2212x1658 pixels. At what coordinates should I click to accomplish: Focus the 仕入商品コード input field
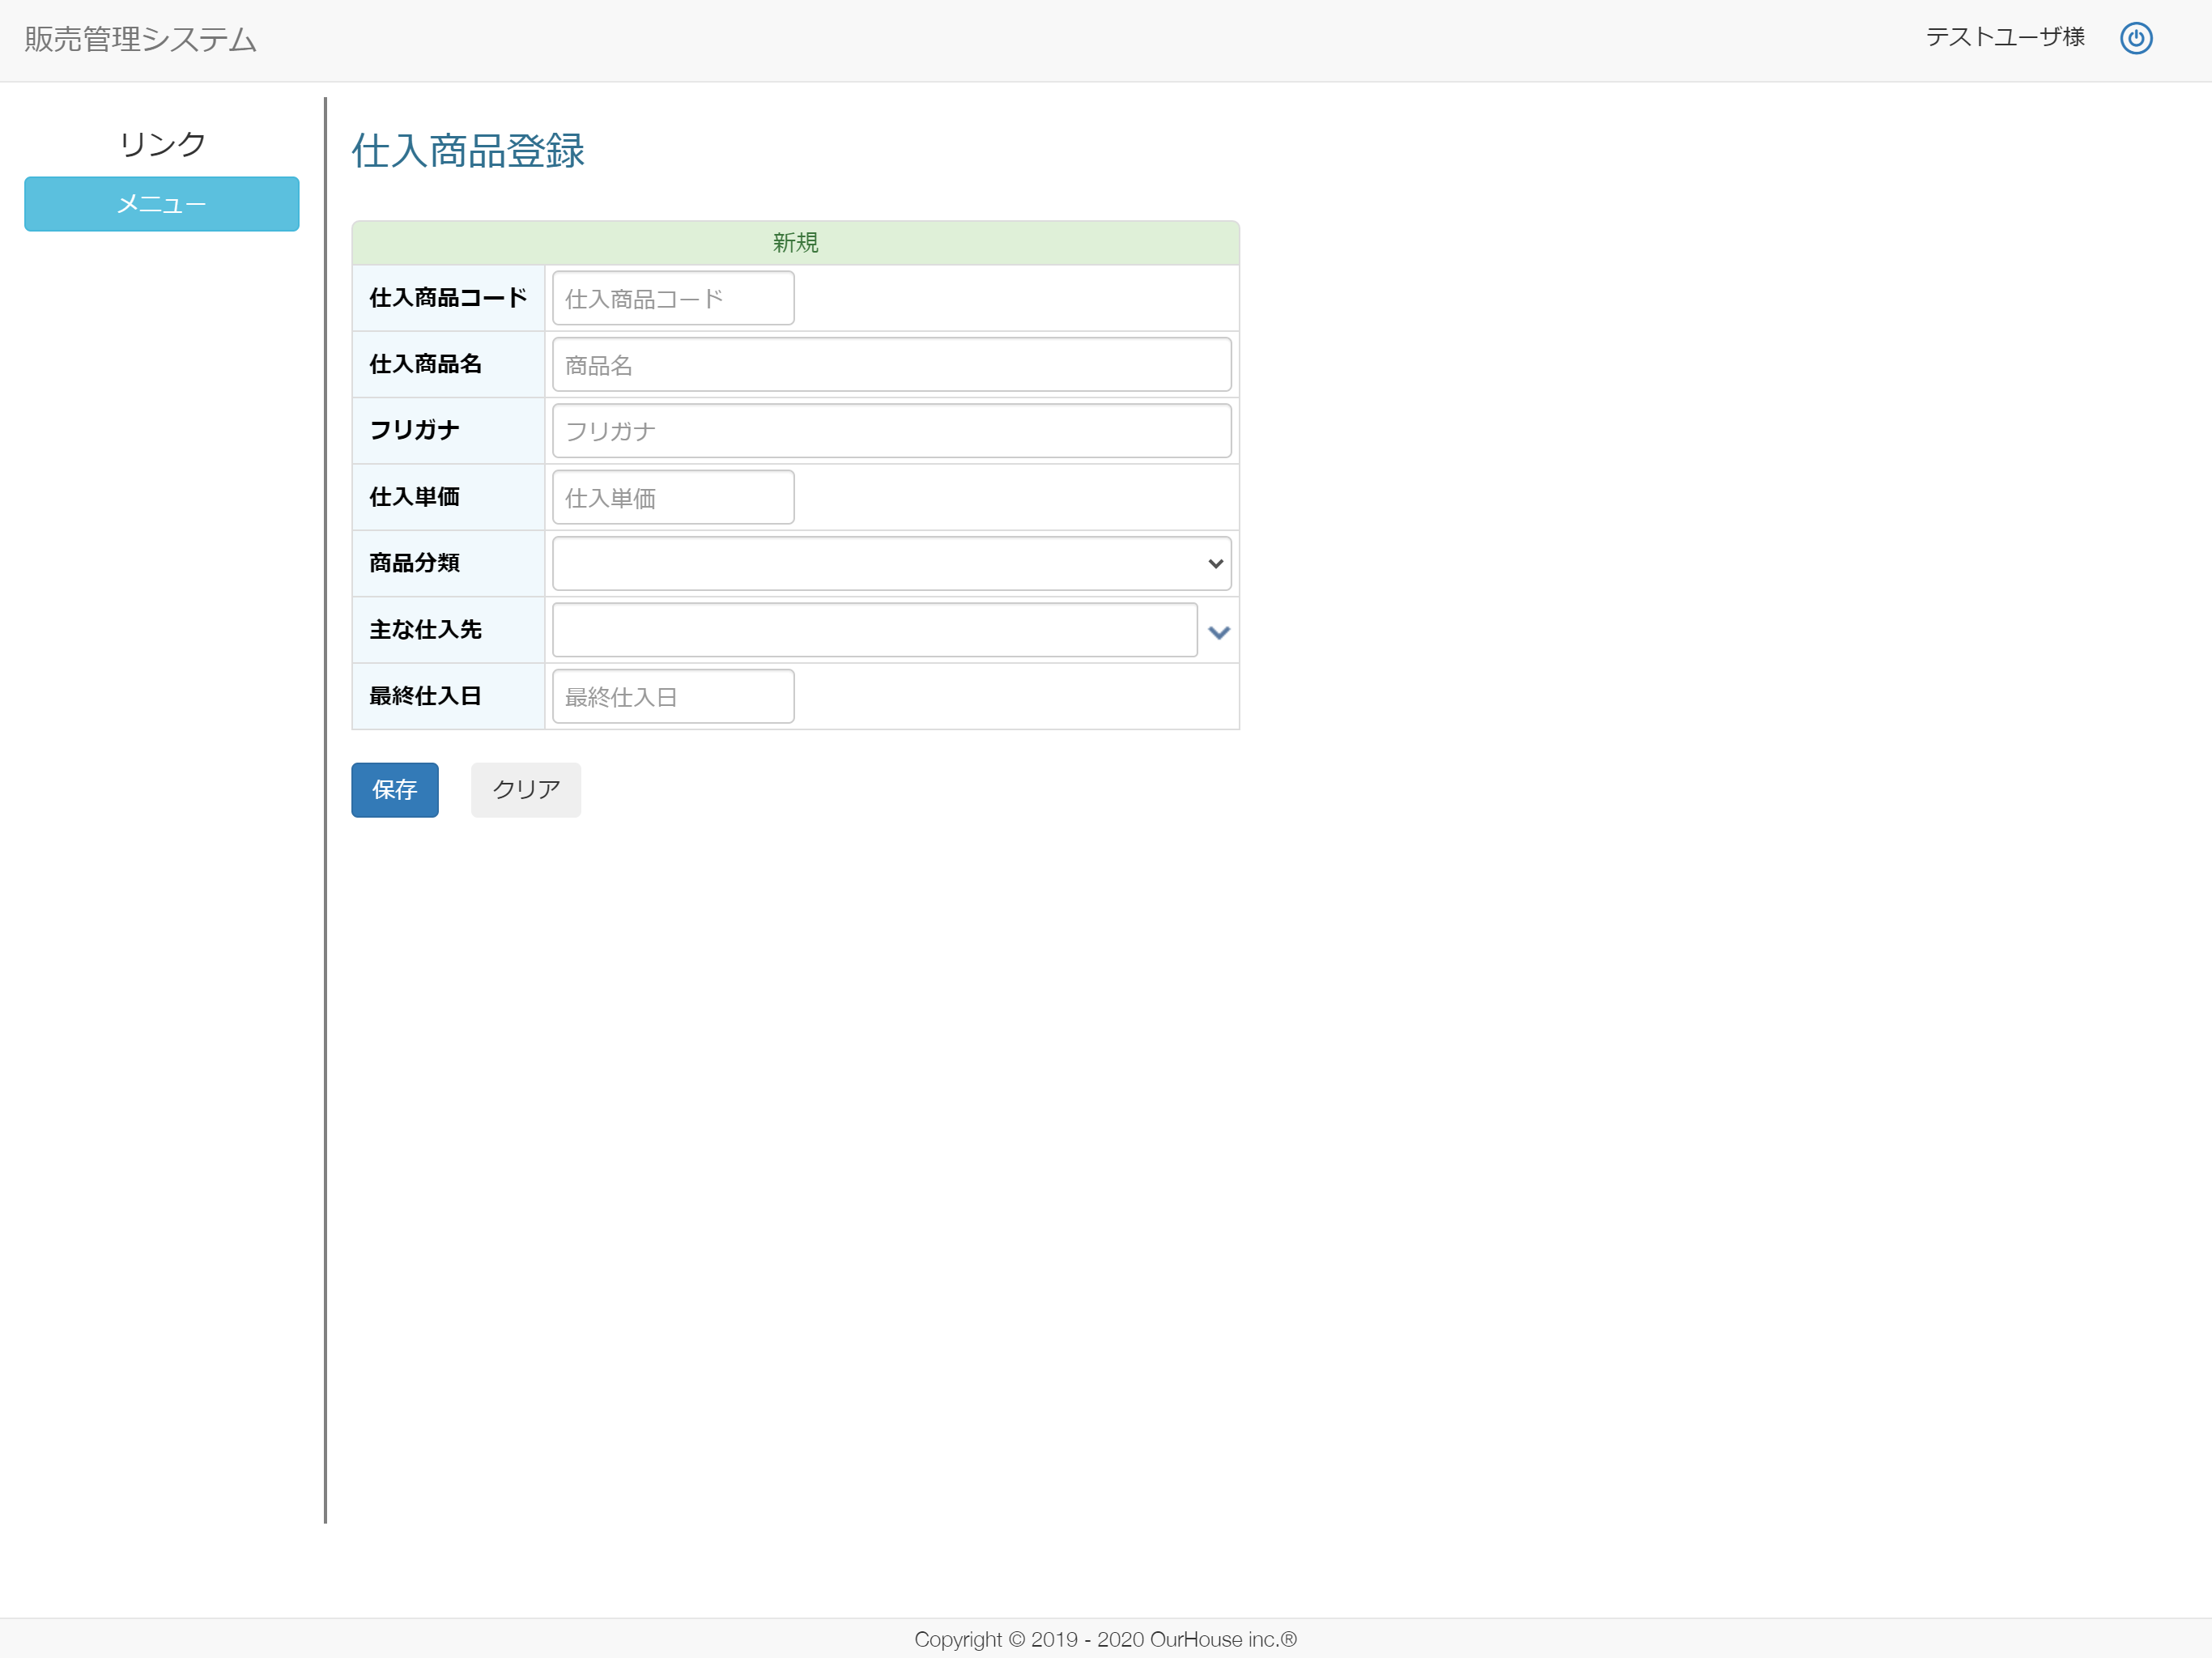(x=672, y=298)
